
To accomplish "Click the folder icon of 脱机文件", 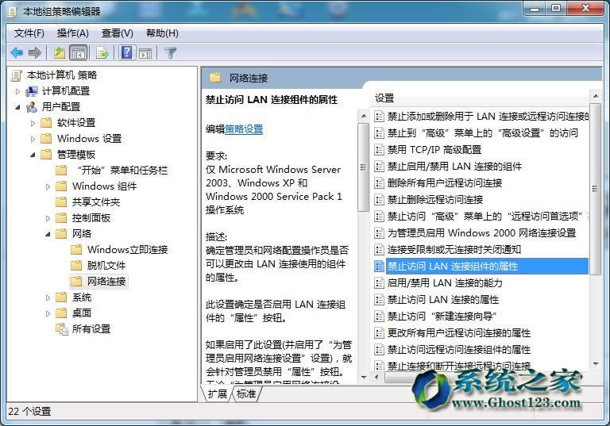I will coord(76,265).
